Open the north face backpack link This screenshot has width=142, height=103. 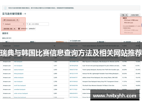[x=20, y=86]
